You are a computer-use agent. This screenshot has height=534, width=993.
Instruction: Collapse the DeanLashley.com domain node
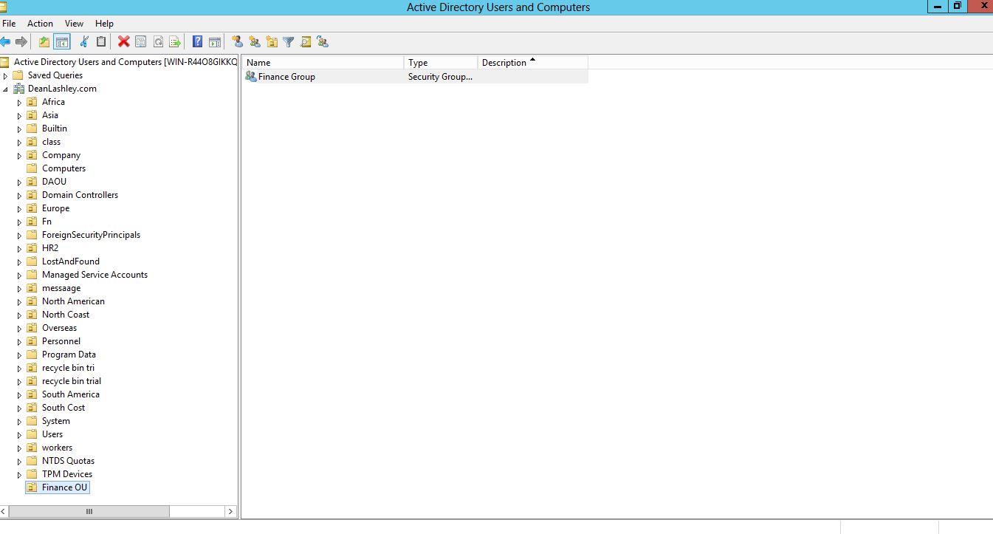pos(6,89)
